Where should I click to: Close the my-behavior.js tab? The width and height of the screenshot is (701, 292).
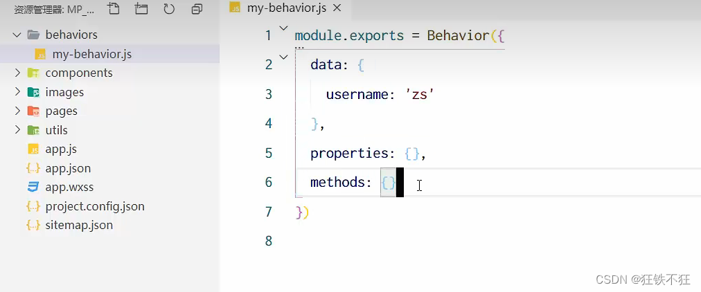coord(337,8)
